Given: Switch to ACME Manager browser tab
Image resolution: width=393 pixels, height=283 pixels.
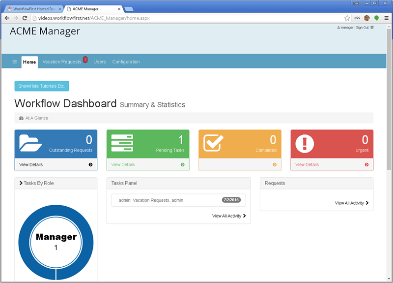Looking at the screenshot, I should click(x=93, y=9).
